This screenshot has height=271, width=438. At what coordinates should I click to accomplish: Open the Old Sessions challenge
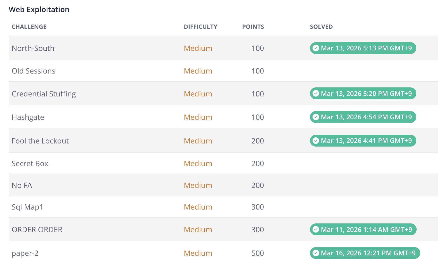[x=33, y=71]
